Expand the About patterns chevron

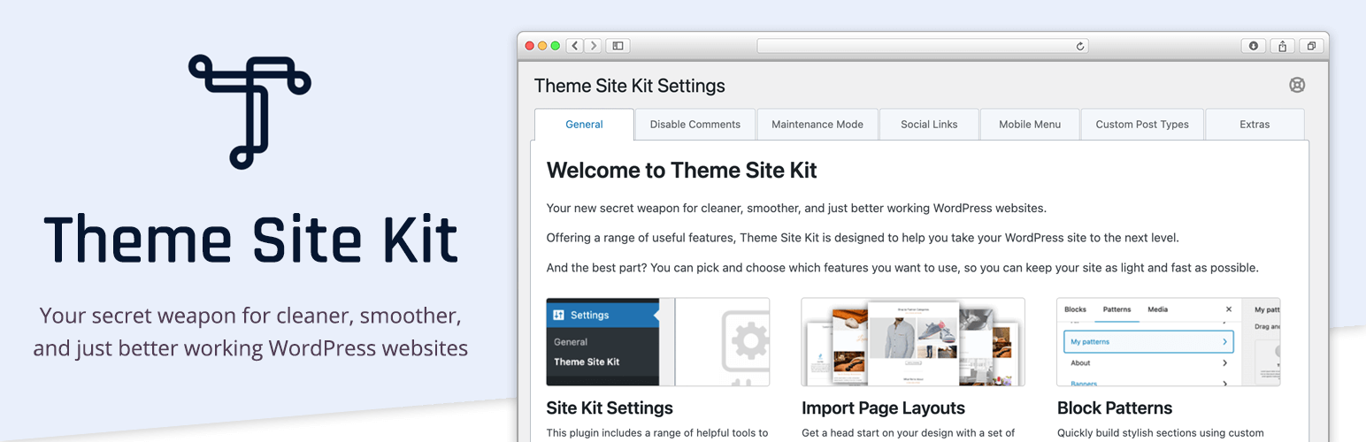[x=1225, y=362]
